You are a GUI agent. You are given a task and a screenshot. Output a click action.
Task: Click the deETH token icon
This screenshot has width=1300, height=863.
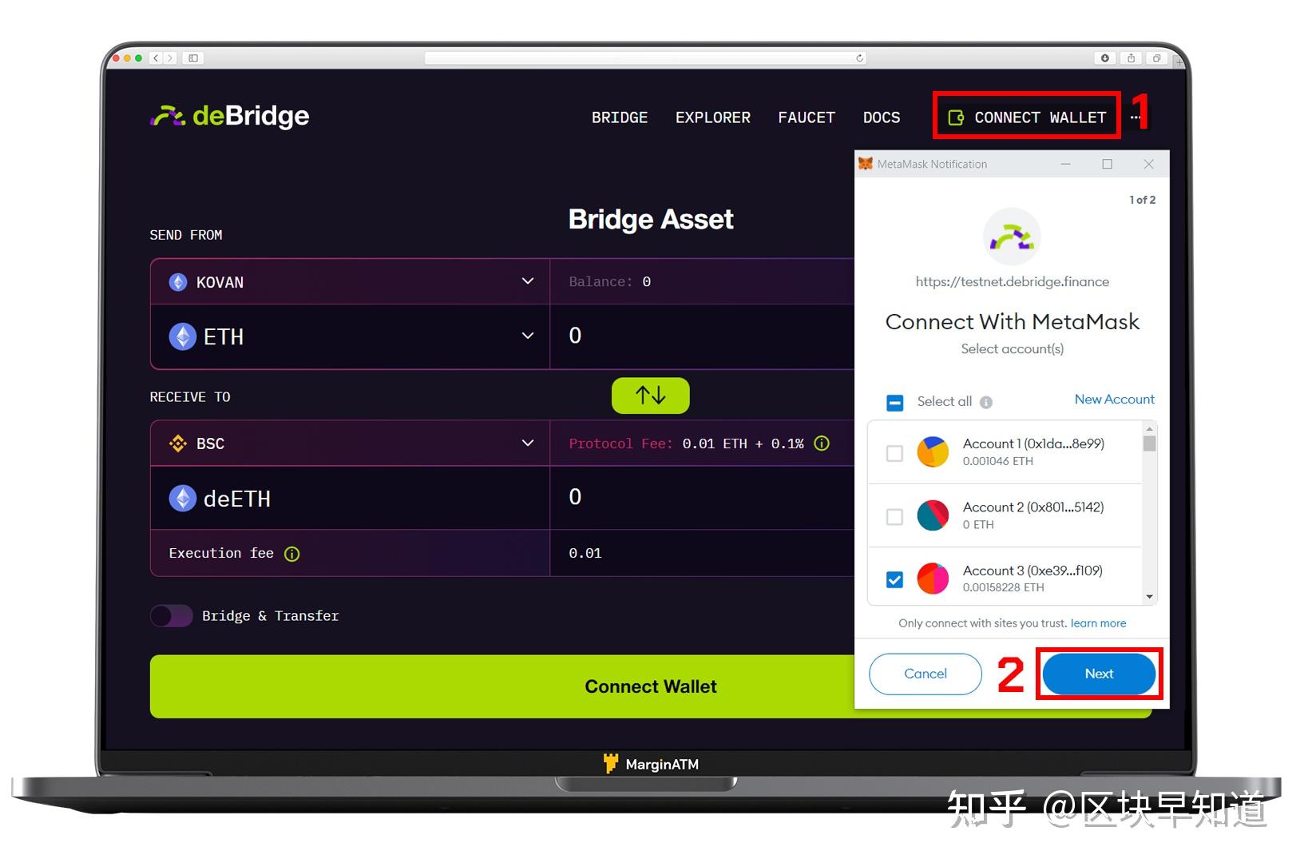coord(183,499)
